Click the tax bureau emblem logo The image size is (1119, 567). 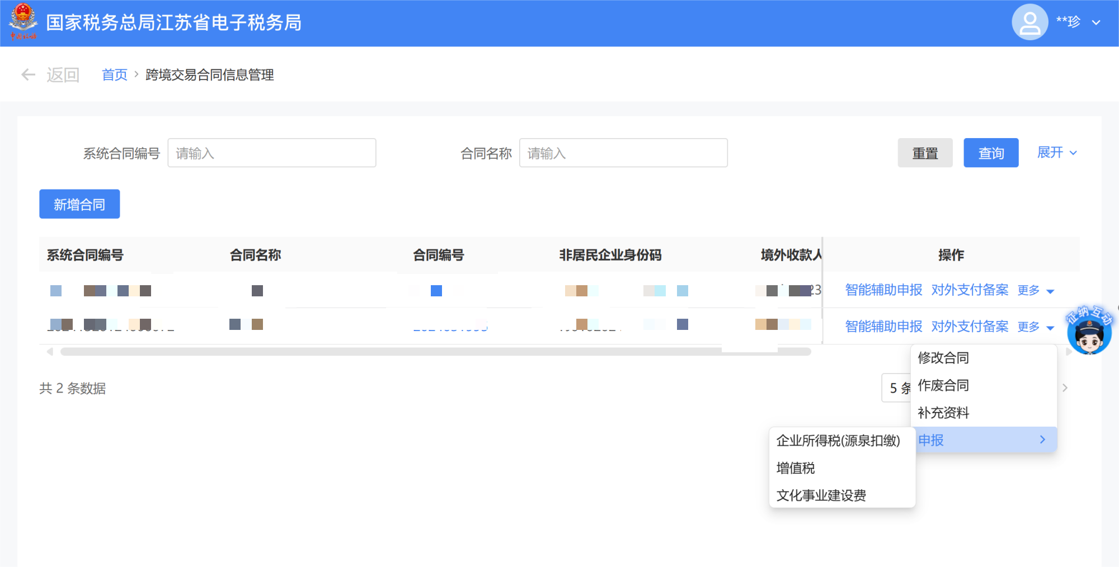(x=23, y=22)
